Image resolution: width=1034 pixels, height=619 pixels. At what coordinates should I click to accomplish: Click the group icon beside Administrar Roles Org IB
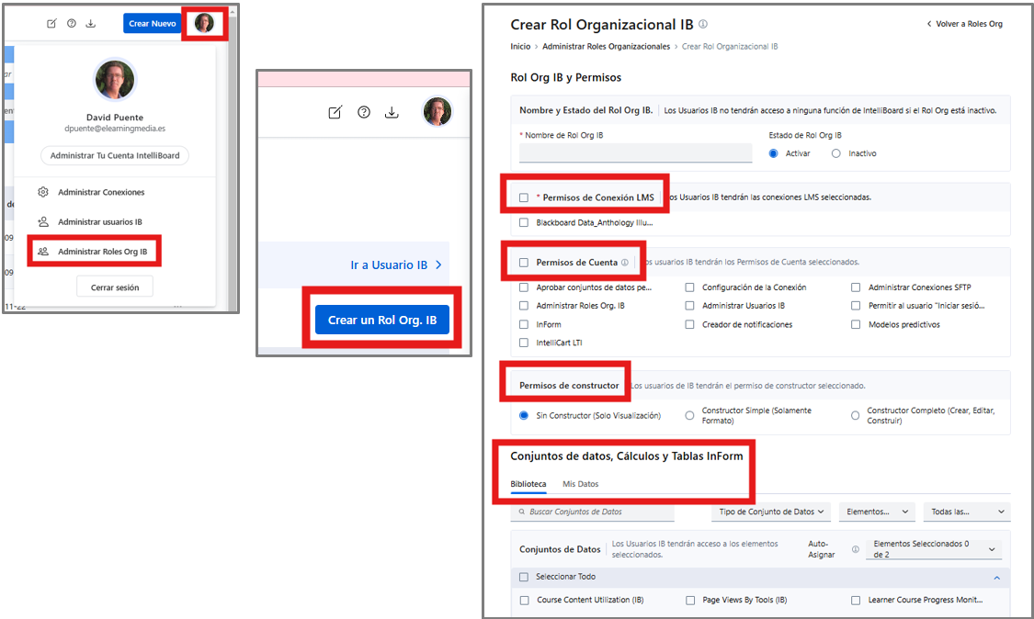pyautogui.click(x=43, y=251)
